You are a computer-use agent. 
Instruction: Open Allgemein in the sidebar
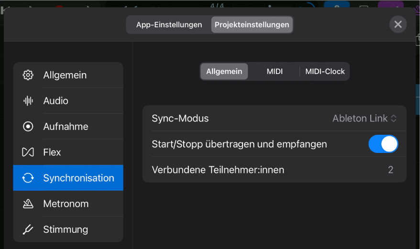68,75
